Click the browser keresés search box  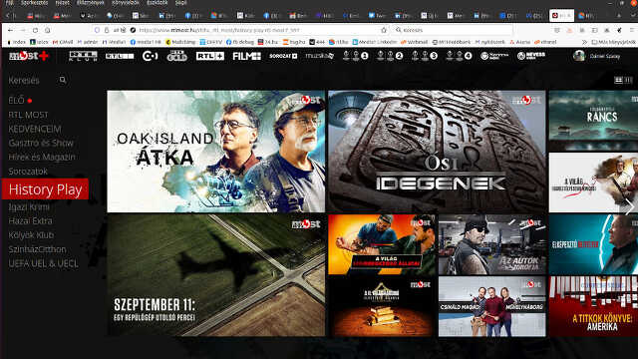(x=453, y=30)
